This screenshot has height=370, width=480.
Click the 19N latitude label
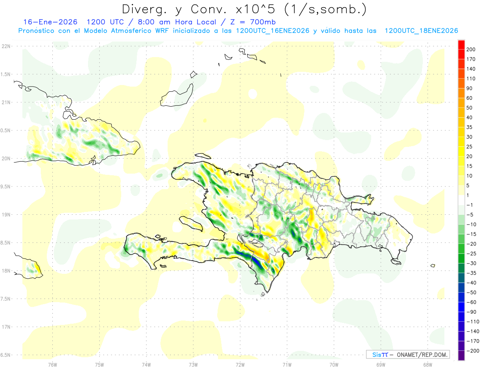6,214
